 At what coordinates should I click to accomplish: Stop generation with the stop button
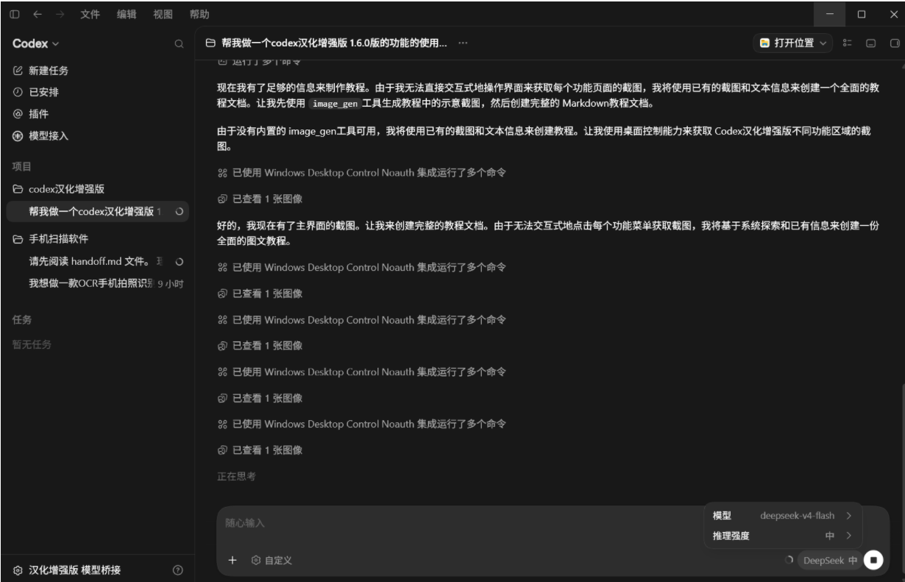click(873, 561)
